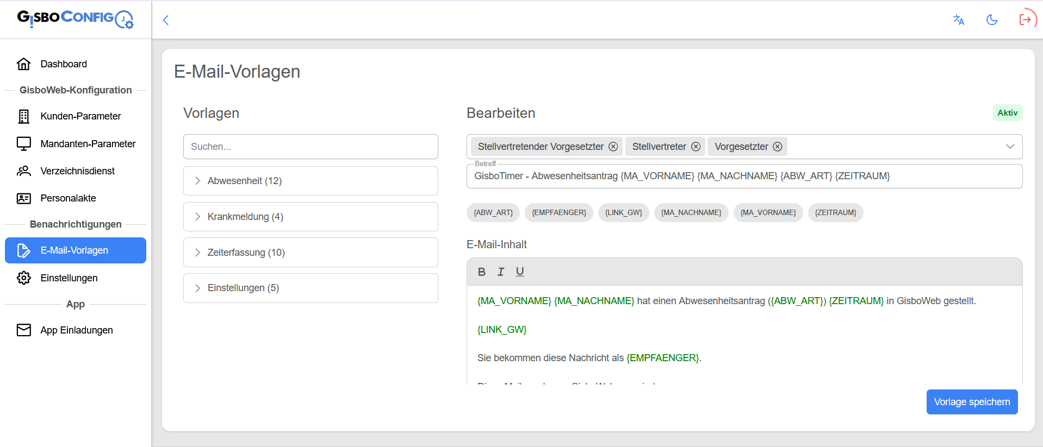
Task: Insert the {EMPFAENGER} placeholder chip
Action: coord(559,212)
